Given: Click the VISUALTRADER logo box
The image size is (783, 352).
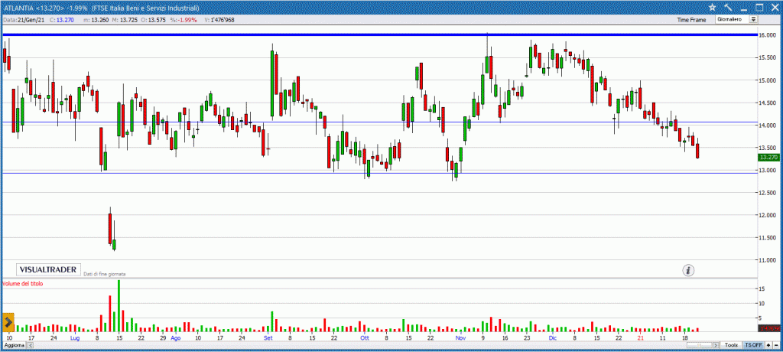Looking at the screenshot, I should [x=48, y=269].
